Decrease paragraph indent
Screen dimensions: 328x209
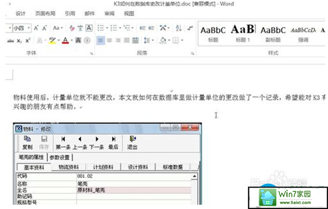(143, 28)
